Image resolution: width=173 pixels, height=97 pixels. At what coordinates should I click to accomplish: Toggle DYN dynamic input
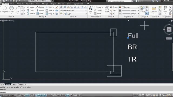pos(67,95)
